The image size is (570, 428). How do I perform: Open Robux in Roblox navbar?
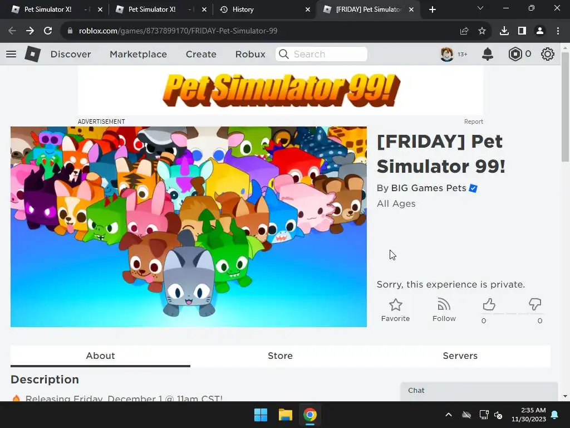tap(250, 54)
